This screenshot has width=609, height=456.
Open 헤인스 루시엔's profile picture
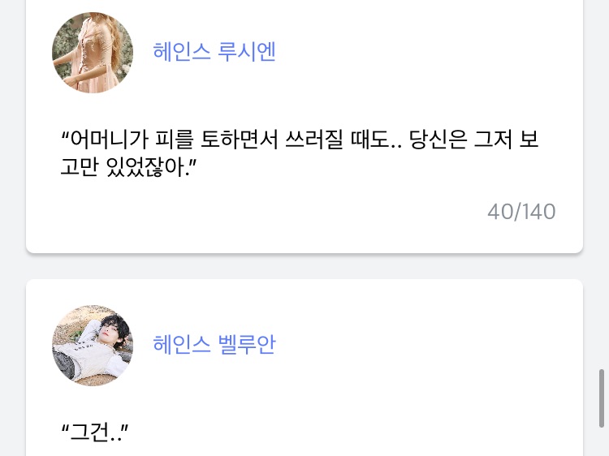[93, 53]
